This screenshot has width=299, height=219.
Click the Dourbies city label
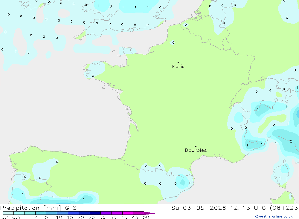pyautogui.click(x=196, y=150)
